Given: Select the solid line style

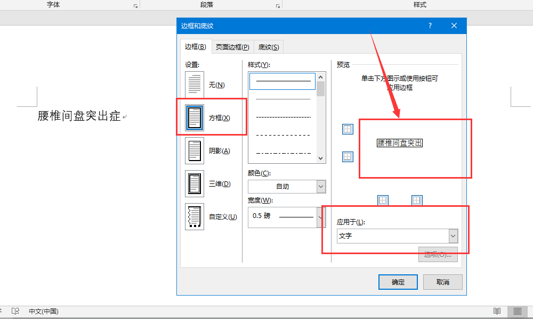Looking at the screenshot, I should 282,81.
